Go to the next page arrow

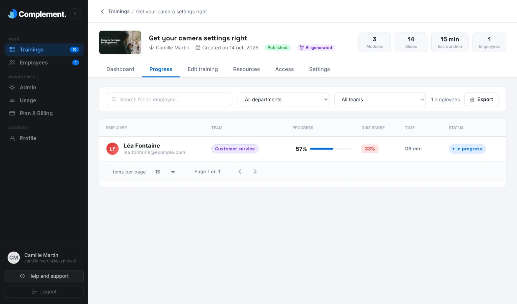click(x=255, y=172)
